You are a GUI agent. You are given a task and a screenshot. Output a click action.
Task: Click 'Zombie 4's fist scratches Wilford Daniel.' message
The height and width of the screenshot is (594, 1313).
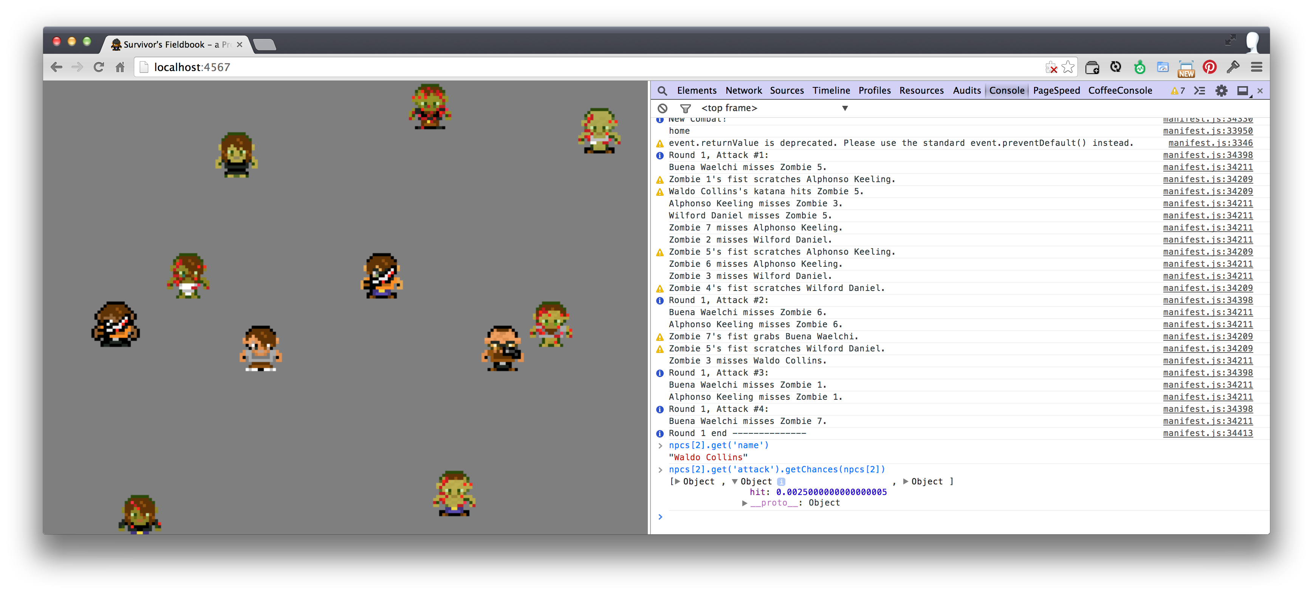point(776,288)
